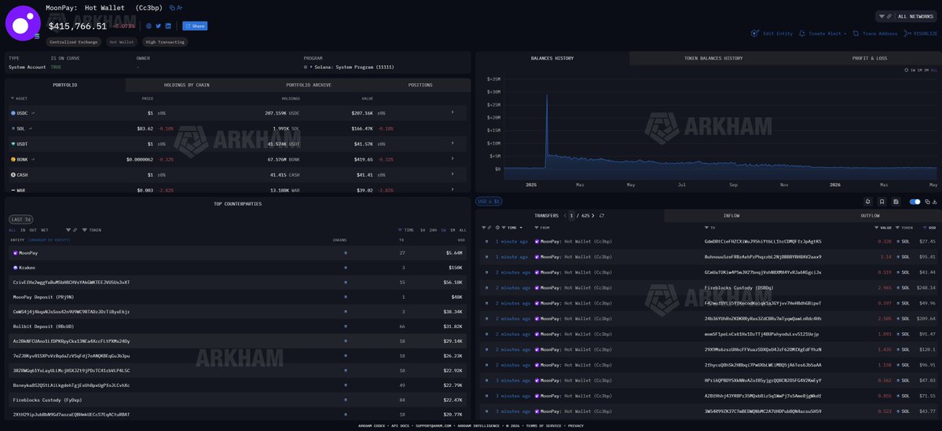The image size is (942, 431).
Task: Toggle the blue switch above transfers table
Action: 915,202
